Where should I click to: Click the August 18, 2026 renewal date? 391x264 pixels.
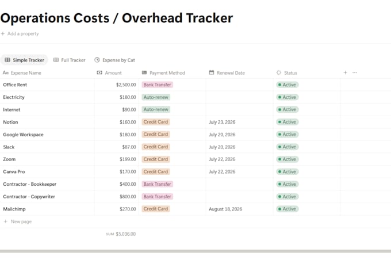225,209
